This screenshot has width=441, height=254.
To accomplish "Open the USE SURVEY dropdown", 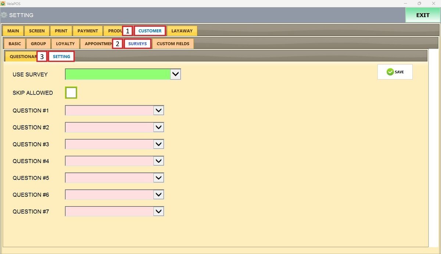I will click(x=176, y=74).
